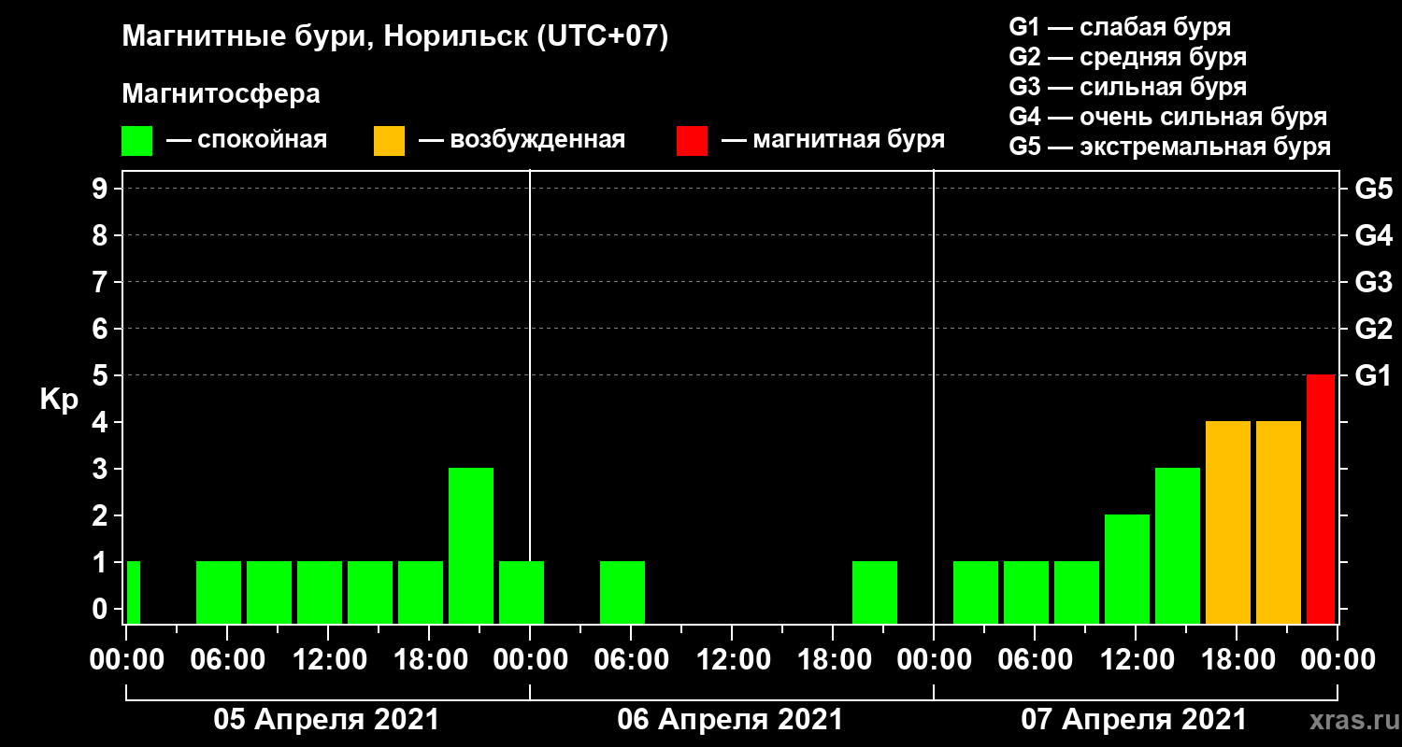Click the '00:00' label at the chart's right end
This screenshot has height=747, width=1402.
(1337, 660)
